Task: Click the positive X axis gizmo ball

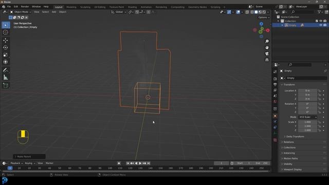Action: tap(268, 30)
